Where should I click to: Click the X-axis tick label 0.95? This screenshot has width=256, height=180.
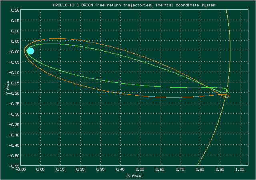coord(220,170)
